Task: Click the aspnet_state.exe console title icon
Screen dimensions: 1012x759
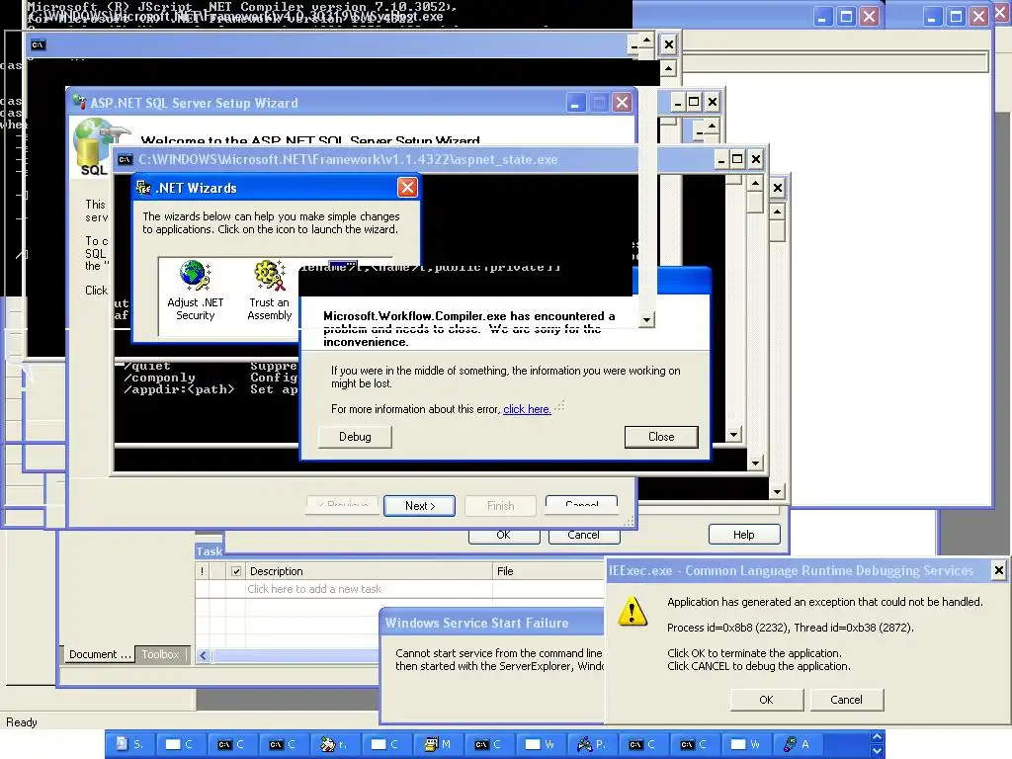Action: (x=126, y=159)
